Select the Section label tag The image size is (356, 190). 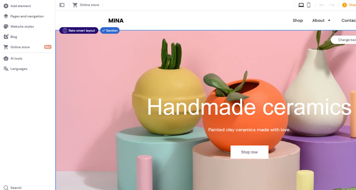coord(110,30)
